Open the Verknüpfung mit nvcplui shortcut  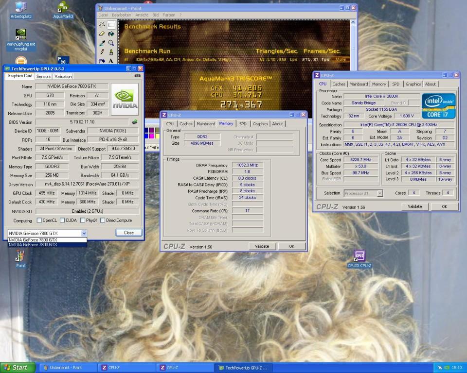tap(21, 40)
